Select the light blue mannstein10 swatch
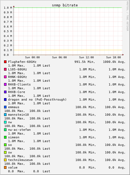The image size is (130, 175). 5,115
